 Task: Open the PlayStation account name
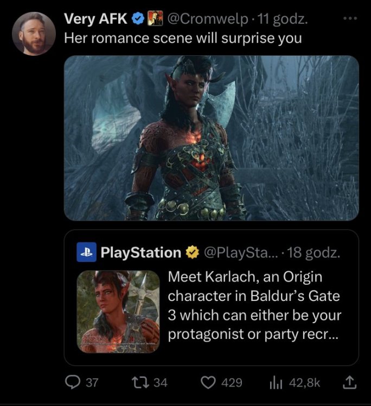(141, 252)
